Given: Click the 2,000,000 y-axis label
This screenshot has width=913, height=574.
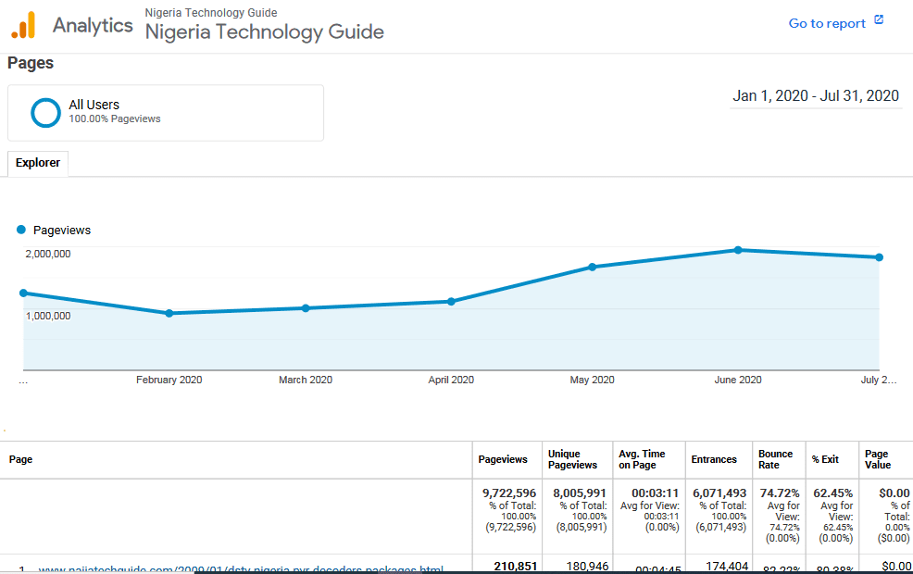Looking at the screenshot, I should pos(48,254).
